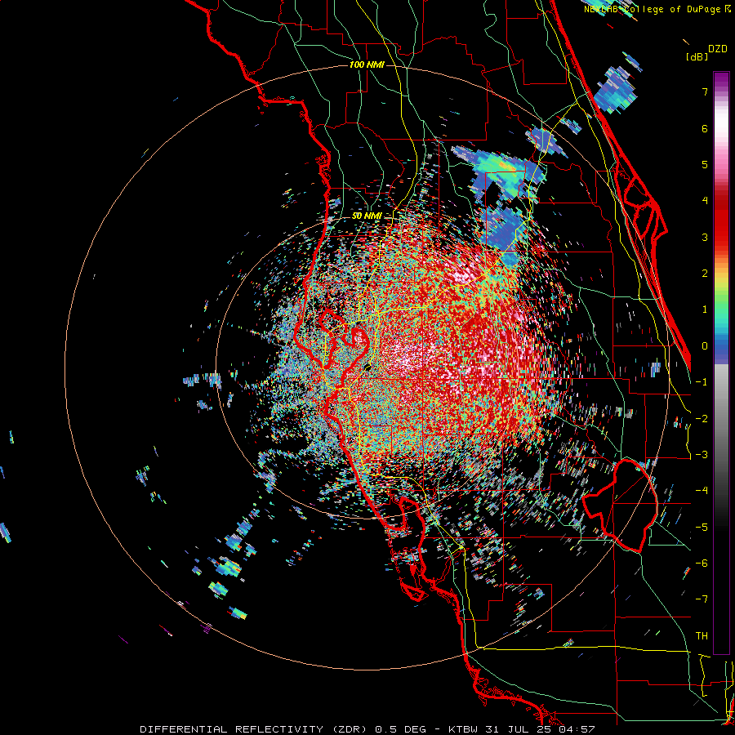This screenshot has width=735, height=735.
Task: Click the 50 NMI range ring label
Action: [367, 216]
